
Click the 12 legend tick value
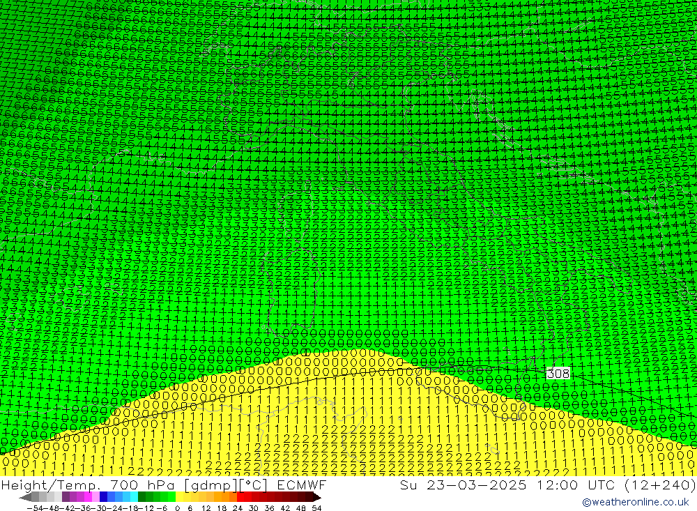[206, 508]
